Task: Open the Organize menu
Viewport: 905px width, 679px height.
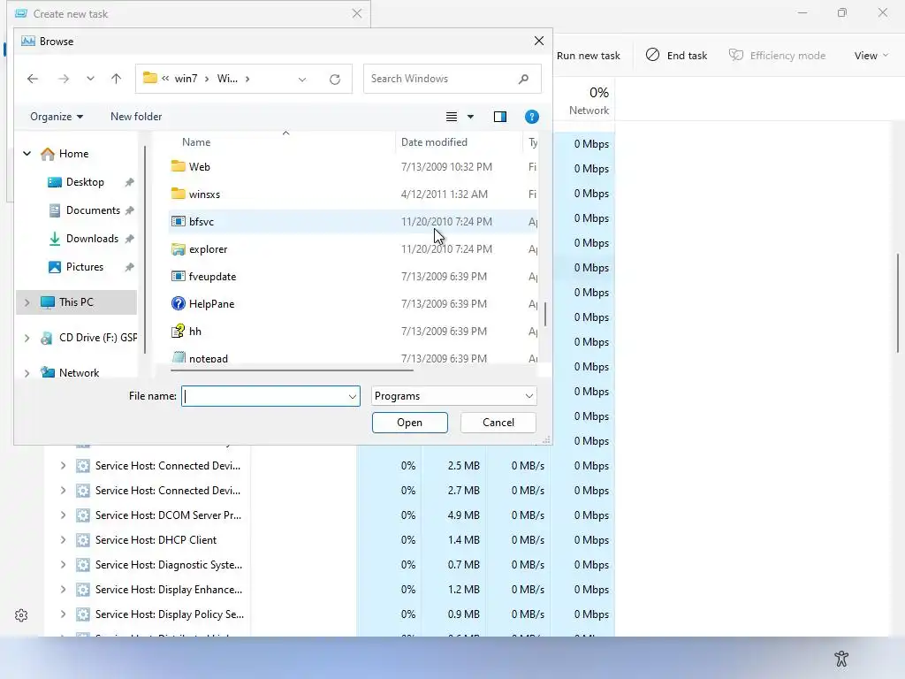Action: tap(57, 117)
